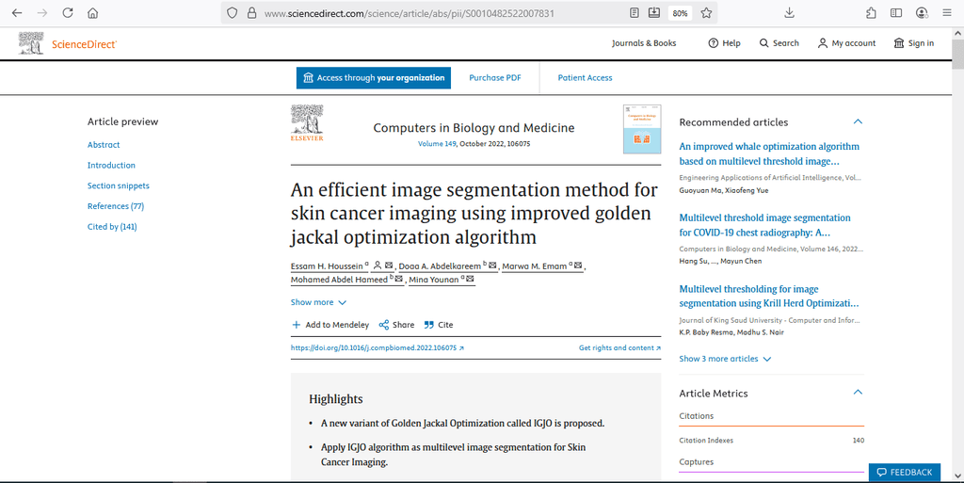The width and height of the screenshot is (964, 483).
Task: Open Search from the header
Action: pos(779,43)
